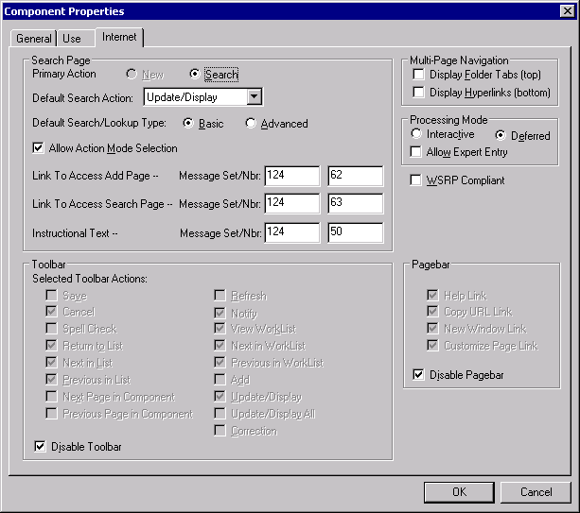The height and width of the screenshot is (513, 580).
Task: Toggle Next Page in Component checkbox
Action: click(x=51, y=397)
